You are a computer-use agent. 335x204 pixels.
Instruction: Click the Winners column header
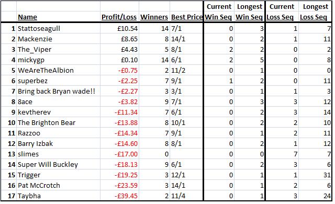coord(154,17)
